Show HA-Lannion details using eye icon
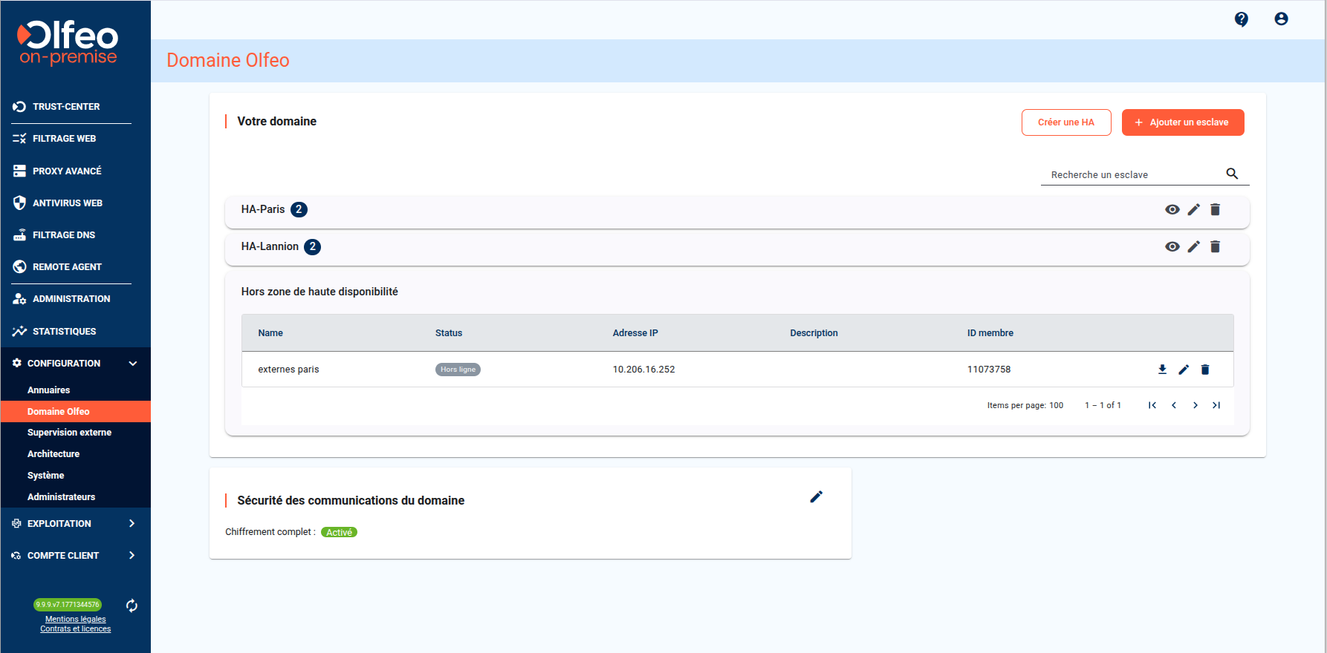The image size is (1327, 653). [x=1172, y=247]
